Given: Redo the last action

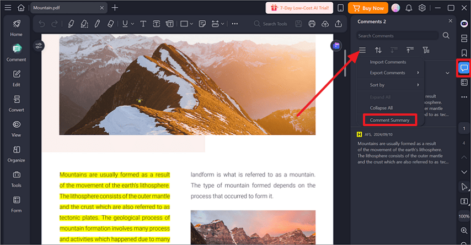Looking at the screenshot, I should 55,24.
